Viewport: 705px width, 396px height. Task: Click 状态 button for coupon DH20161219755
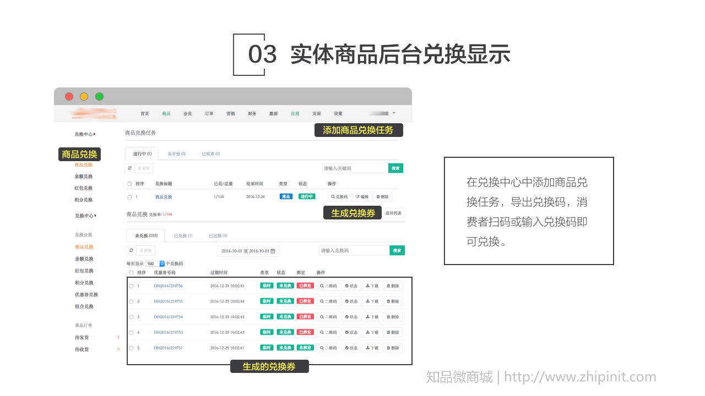[x=351, y=301]
